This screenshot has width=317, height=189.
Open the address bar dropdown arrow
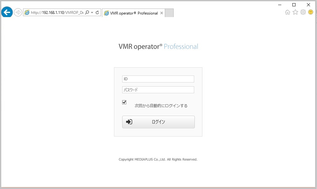click(x=92, y=13)
